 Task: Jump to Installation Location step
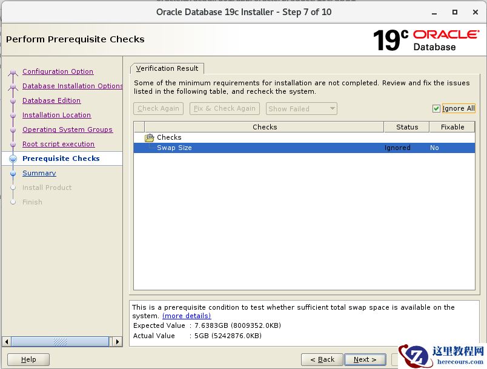[x=56, y=115]
